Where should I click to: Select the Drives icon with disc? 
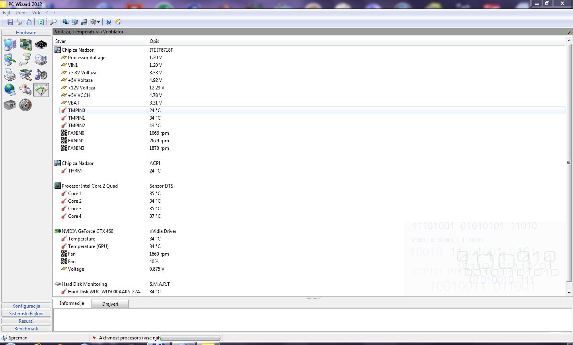tap(41, 60)
